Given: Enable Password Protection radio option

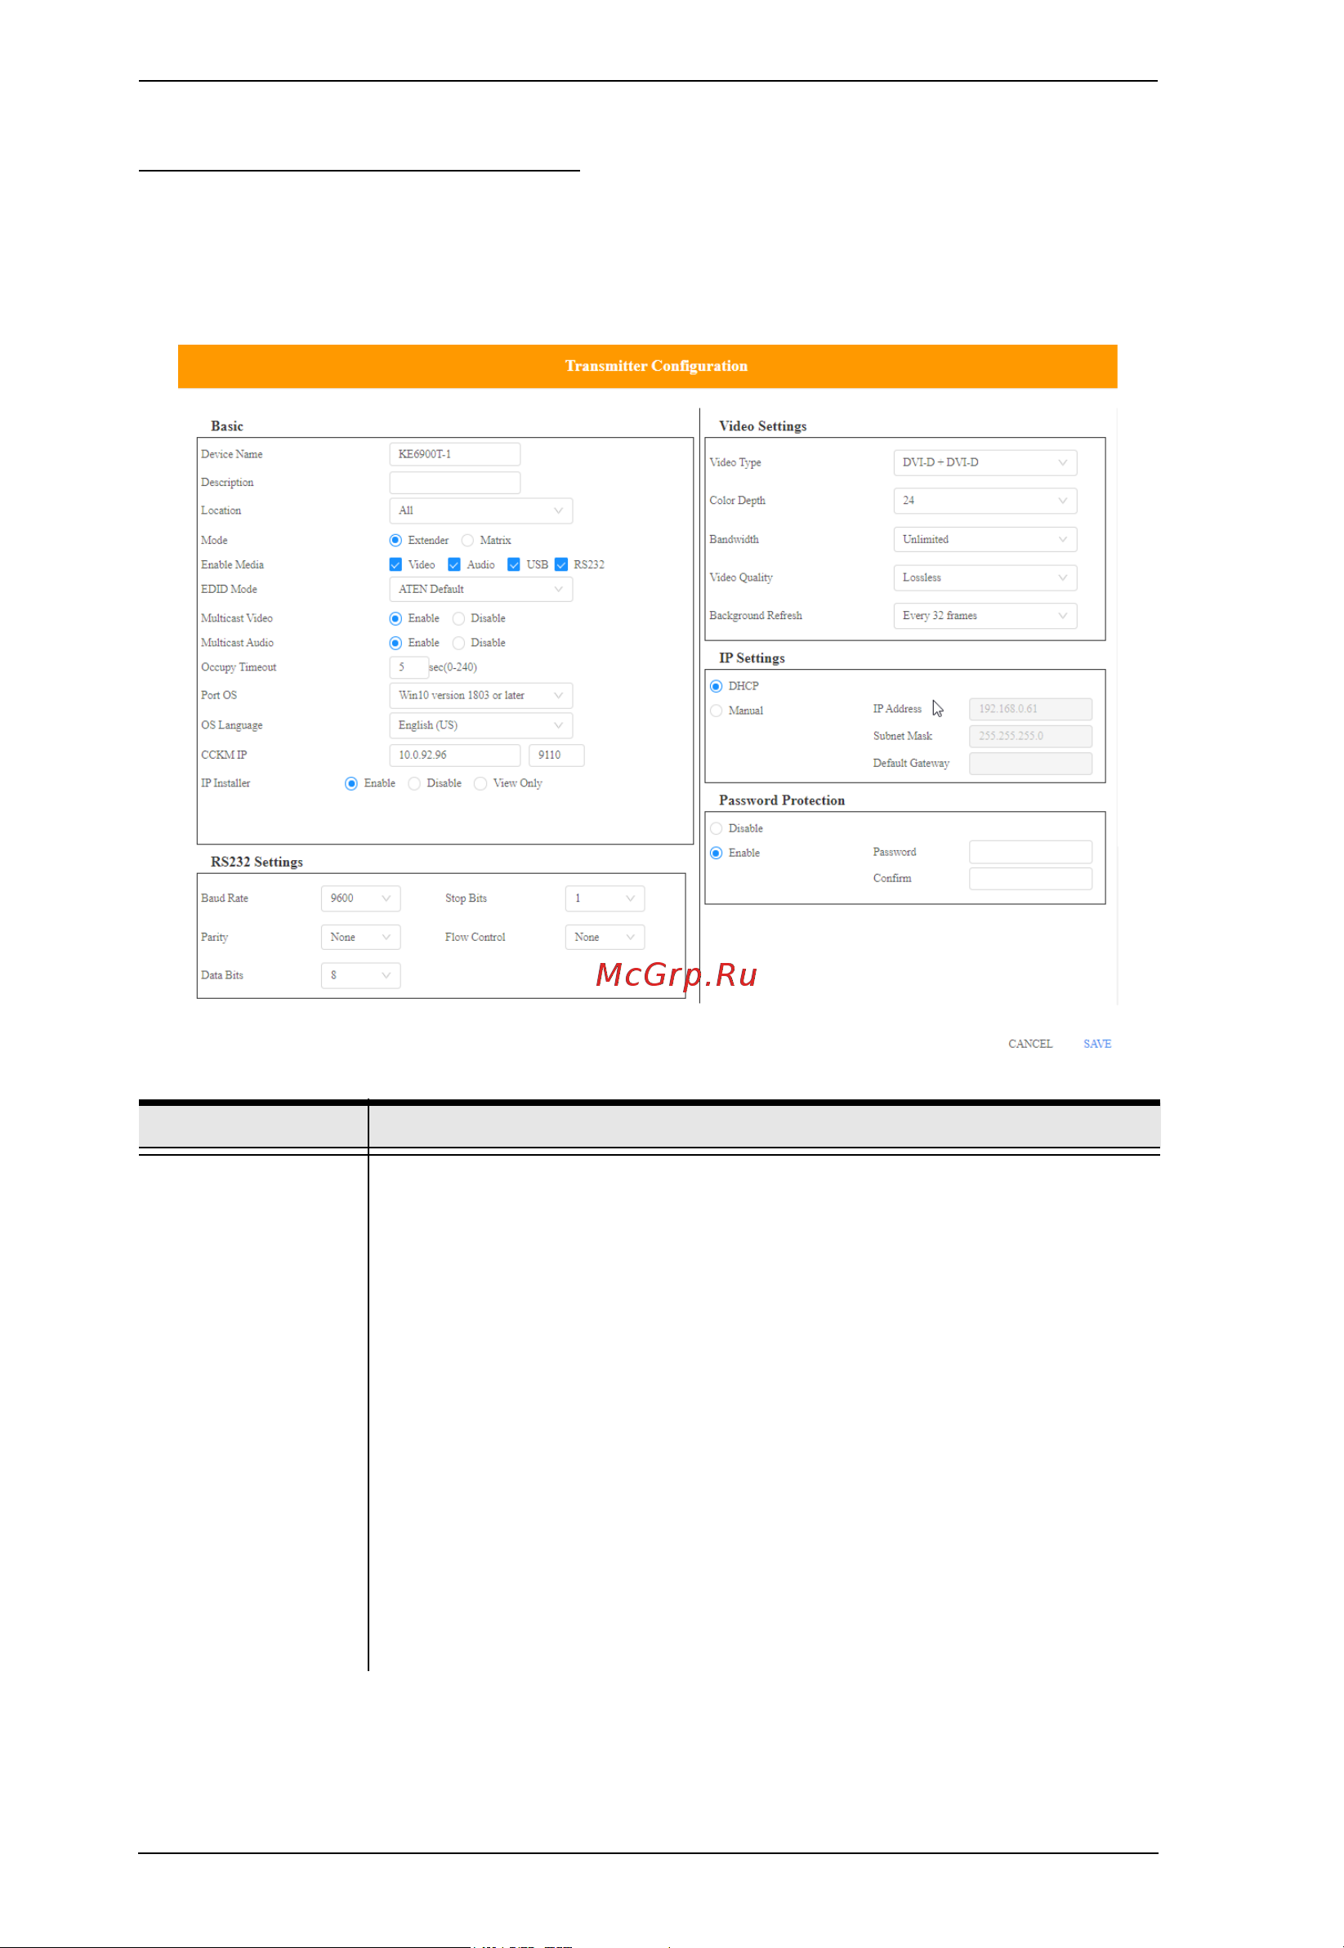Looking at the screenshot, I should click(x=716, y=854).
